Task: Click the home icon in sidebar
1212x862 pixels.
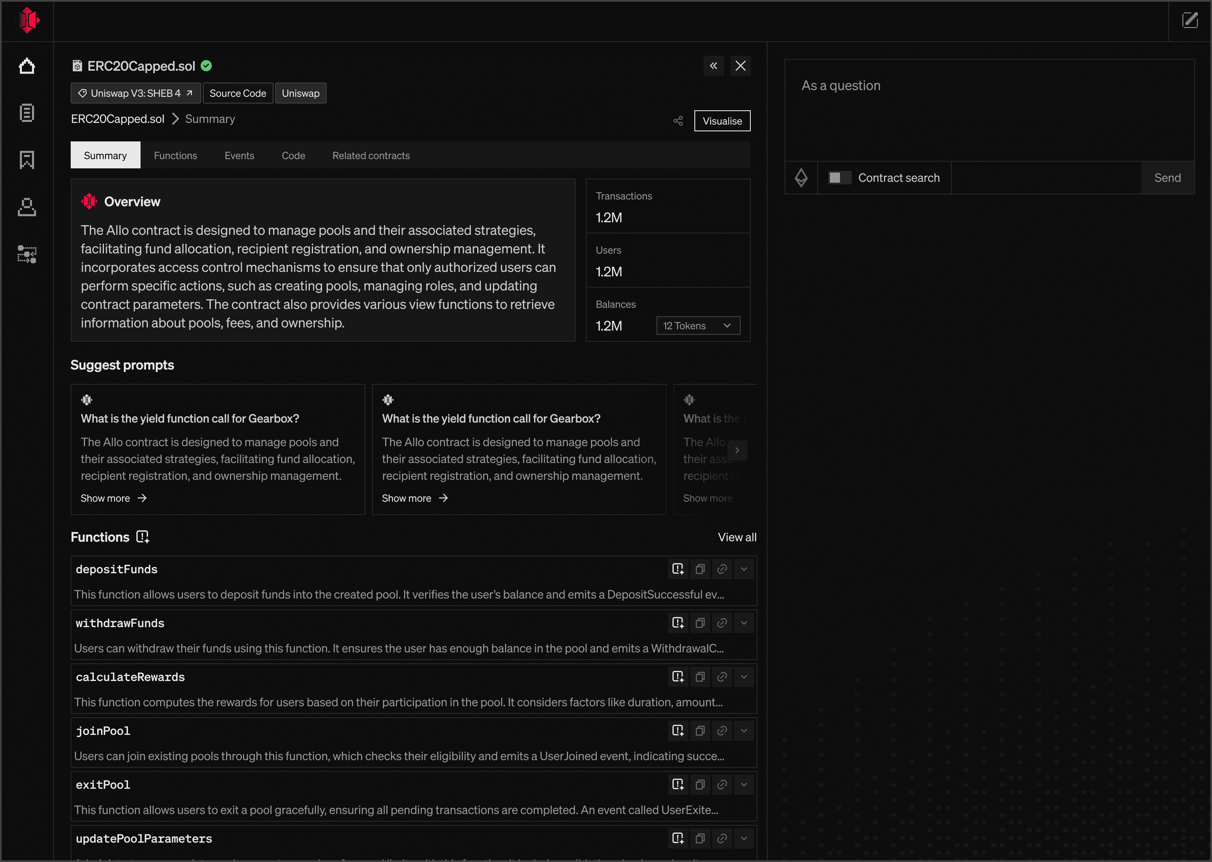Action: 27,67
